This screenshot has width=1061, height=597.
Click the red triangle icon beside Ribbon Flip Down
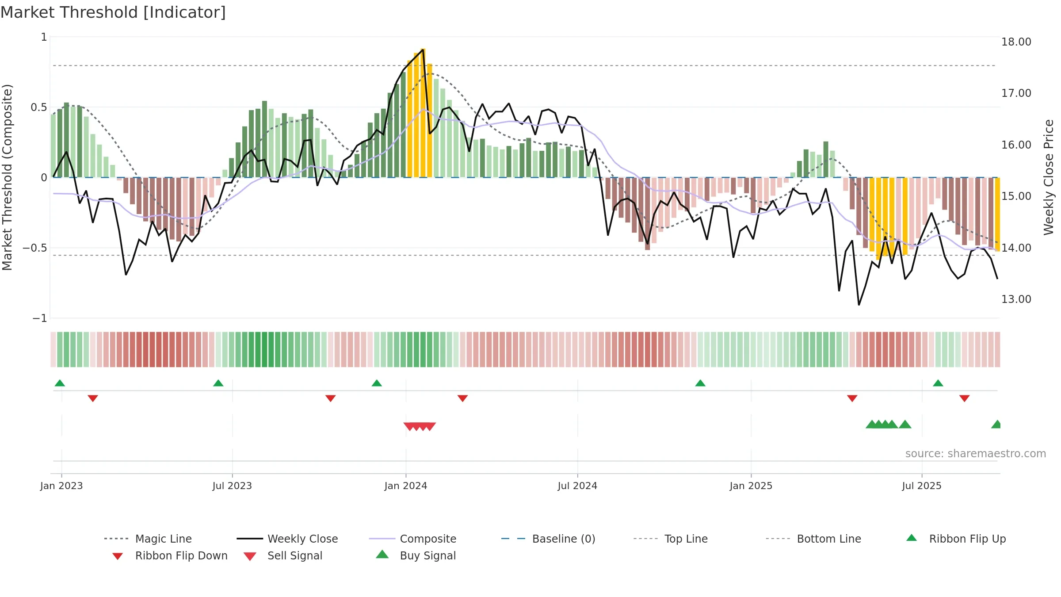click(x=118, y=556)
